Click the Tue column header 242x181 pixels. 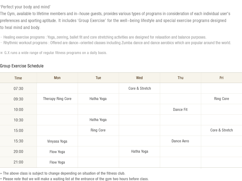tap(98, 78)
